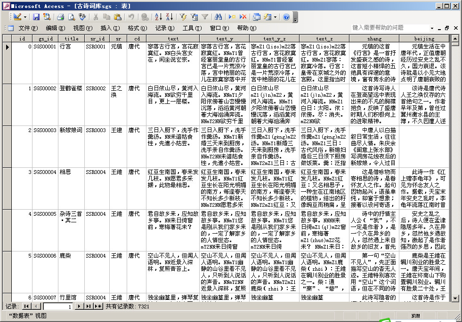The height and width of the screenshot is (322, 462).
Task: Select the text_y column header
Action: click(225, 39)
